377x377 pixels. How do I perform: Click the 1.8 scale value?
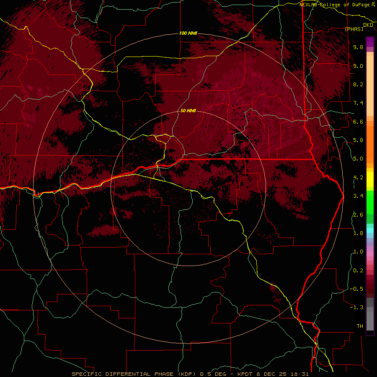(x=358, y=233)
